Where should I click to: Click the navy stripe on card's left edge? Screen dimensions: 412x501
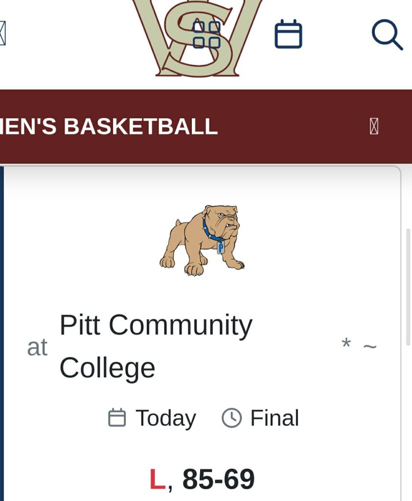pos(1,333)
